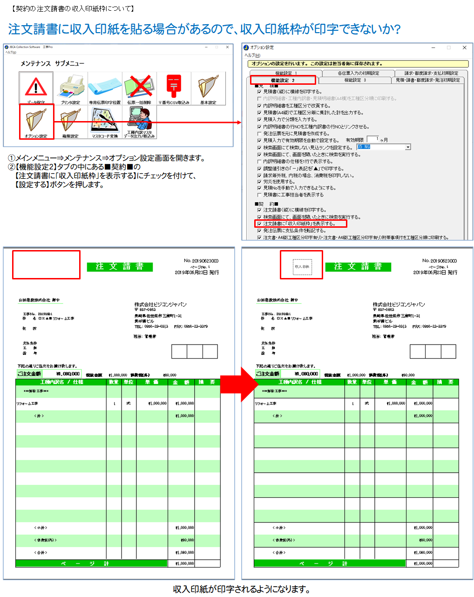The height and width of the screenshot is (597, 474).
Task: Uncheck 労災を使用する checkbox
Action: click(x=259, y=182)
